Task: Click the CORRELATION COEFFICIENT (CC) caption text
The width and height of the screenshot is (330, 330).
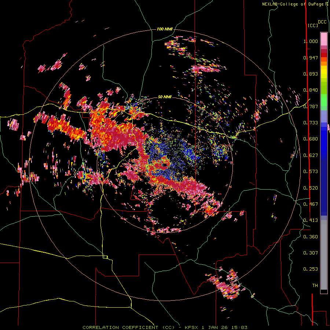Action: click(x=129, y=327)
